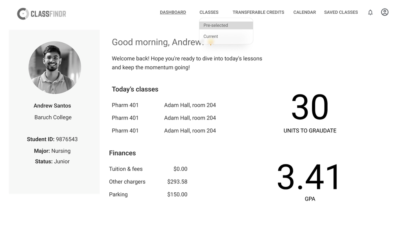396x228 pixels.
Task: Click the Student ID number 9876543
Action: 67,139
